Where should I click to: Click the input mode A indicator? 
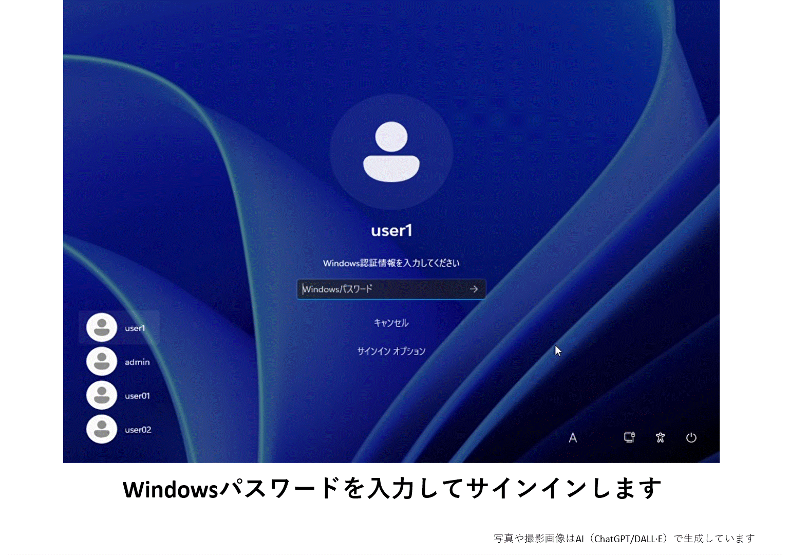[573, 438]
